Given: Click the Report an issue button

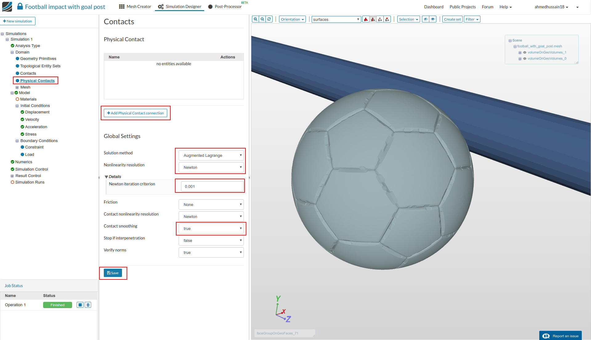Looking at the screenshot, I should [561, 336].
